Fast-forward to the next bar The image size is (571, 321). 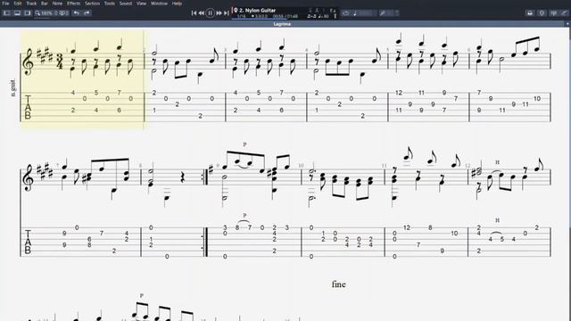click(x=219, y=13)
